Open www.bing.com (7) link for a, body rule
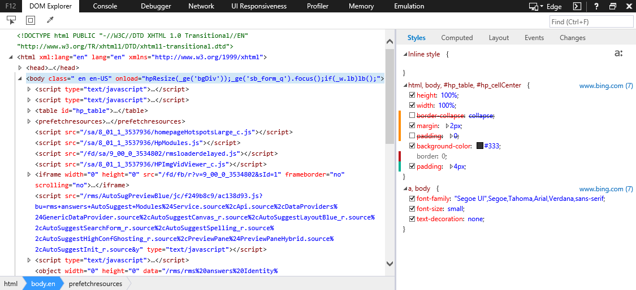Viewport: 636px width, 290px height. (605, 189)
